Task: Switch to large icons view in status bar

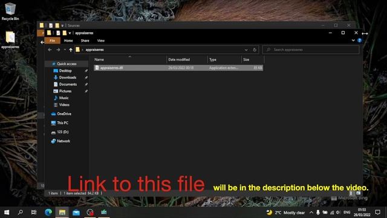Action: click(x=358, y=193)
